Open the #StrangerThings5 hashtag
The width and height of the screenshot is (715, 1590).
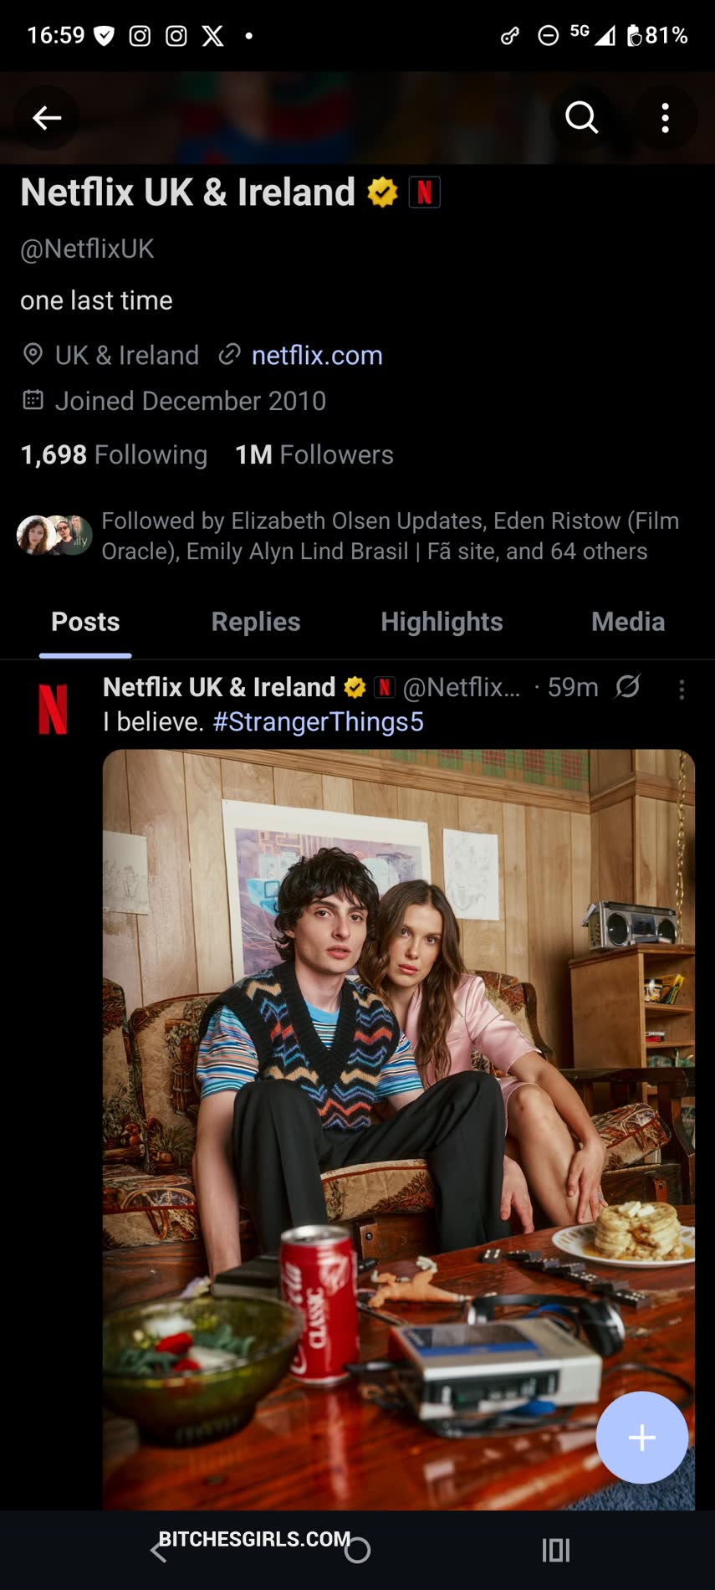318,721
